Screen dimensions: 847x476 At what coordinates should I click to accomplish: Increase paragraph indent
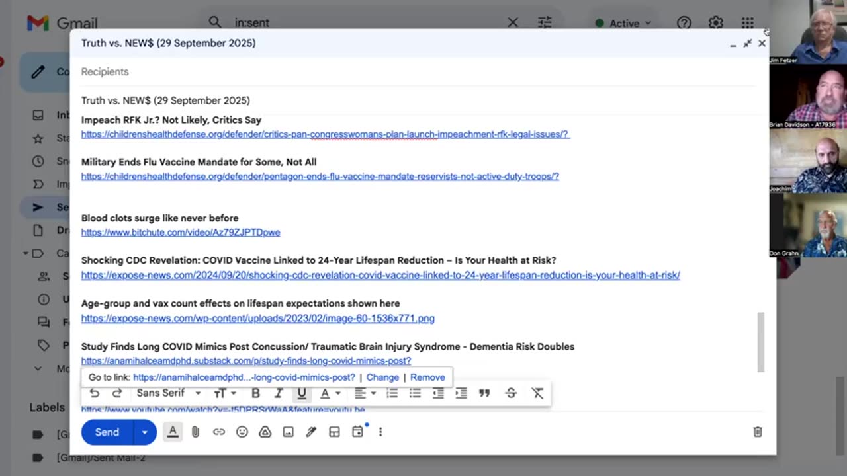tap(461, 393)
